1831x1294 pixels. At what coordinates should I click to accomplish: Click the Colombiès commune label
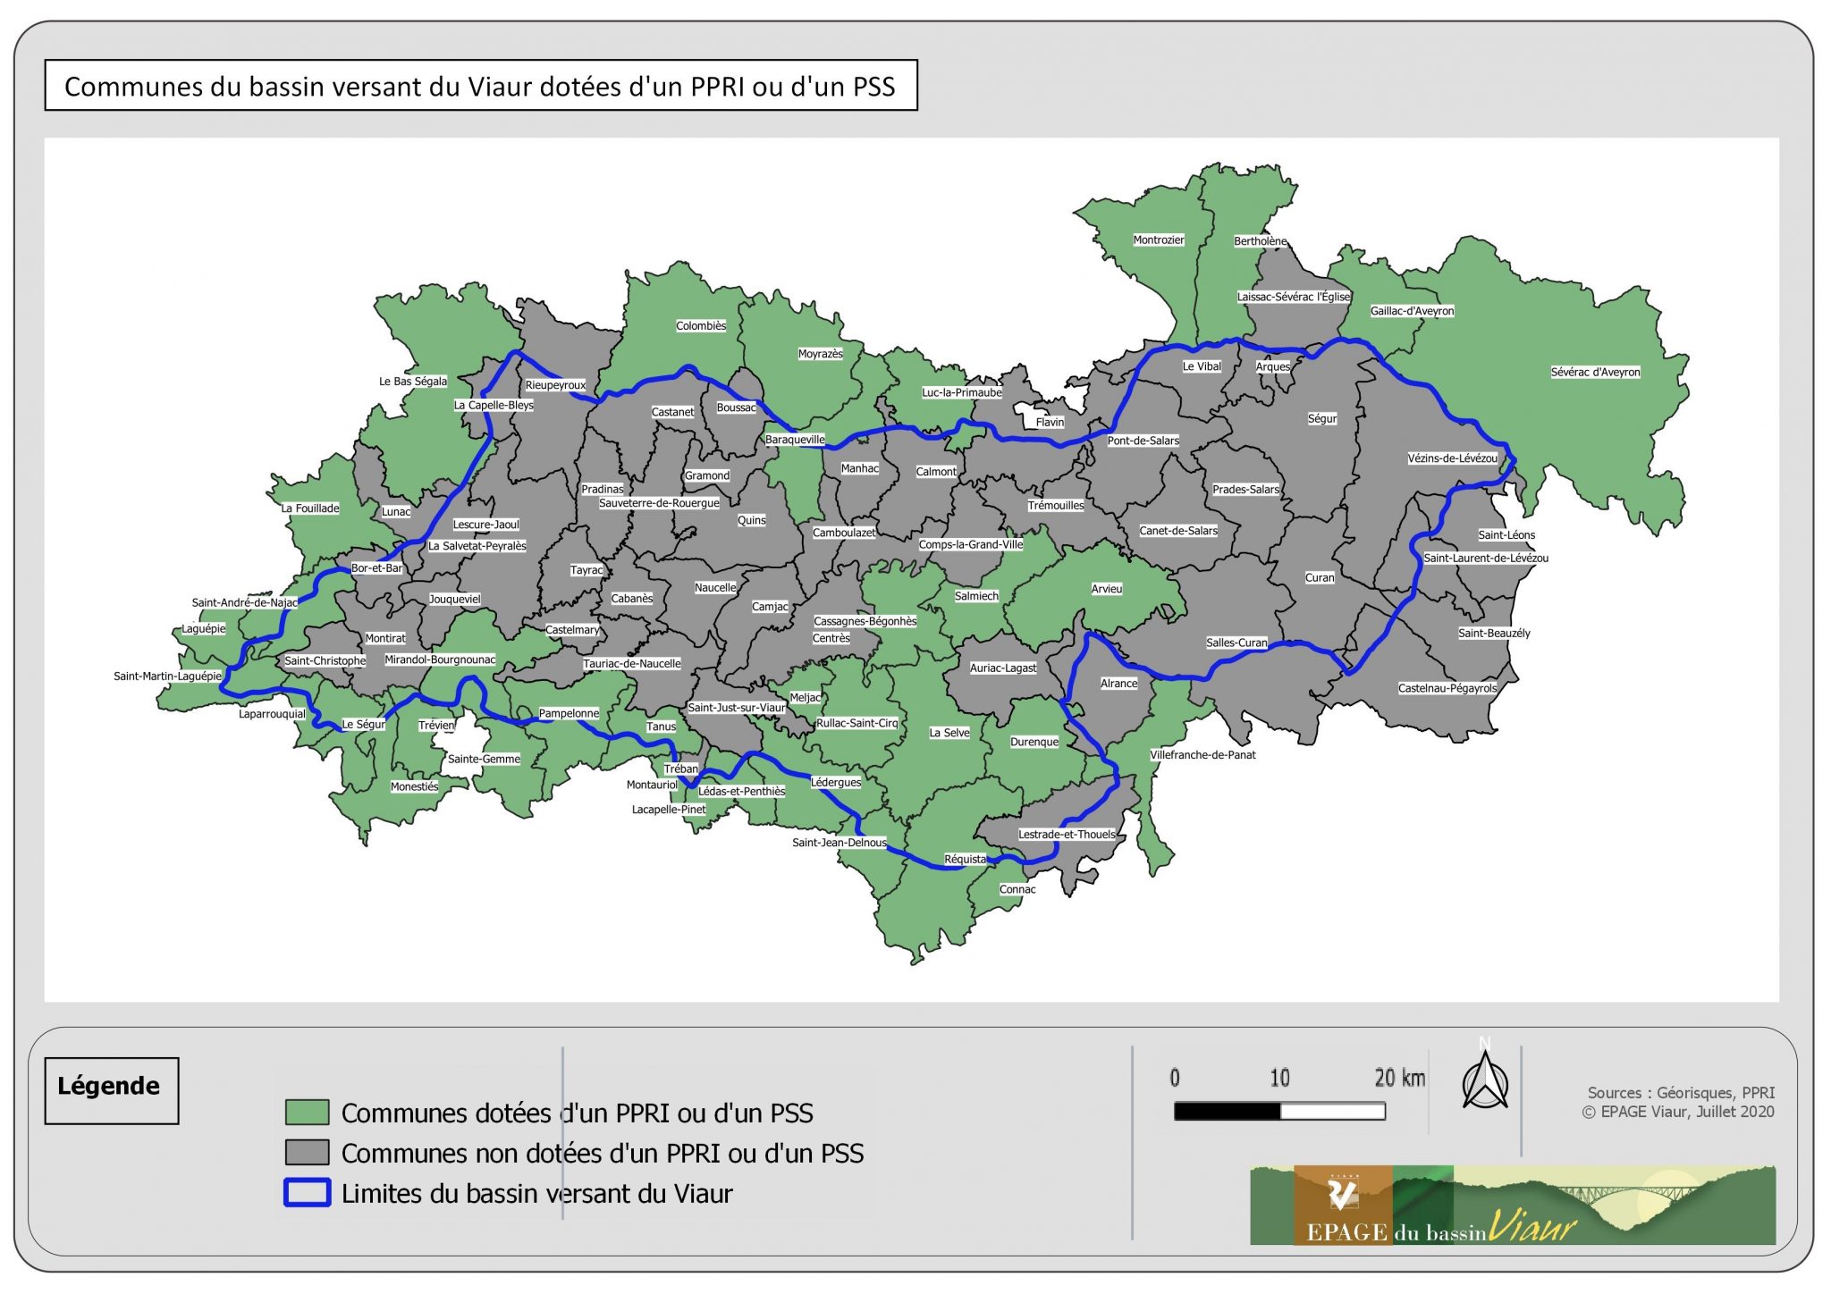point(701,326)
